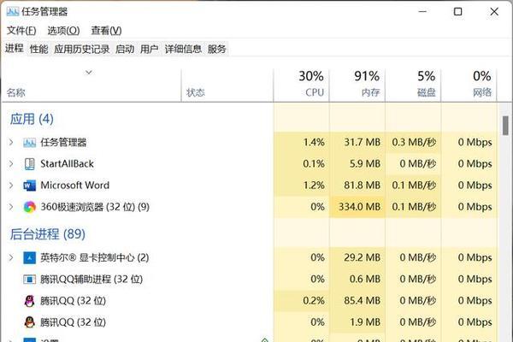Switch to the 启动 tab
513x342 pixels.
[125, 50]
